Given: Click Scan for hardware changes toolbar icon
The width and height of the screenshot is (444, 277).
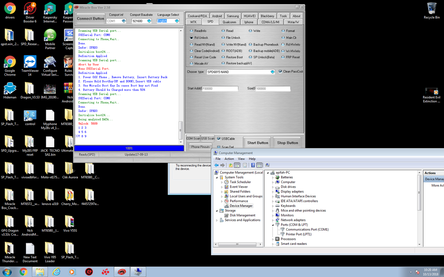Looking at the screenshot, I should [267, 165].
